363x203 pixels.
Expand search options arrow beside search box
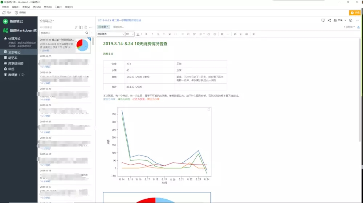(92, 33)
